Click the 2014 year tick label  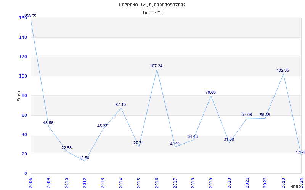click(x=121, y=183)
